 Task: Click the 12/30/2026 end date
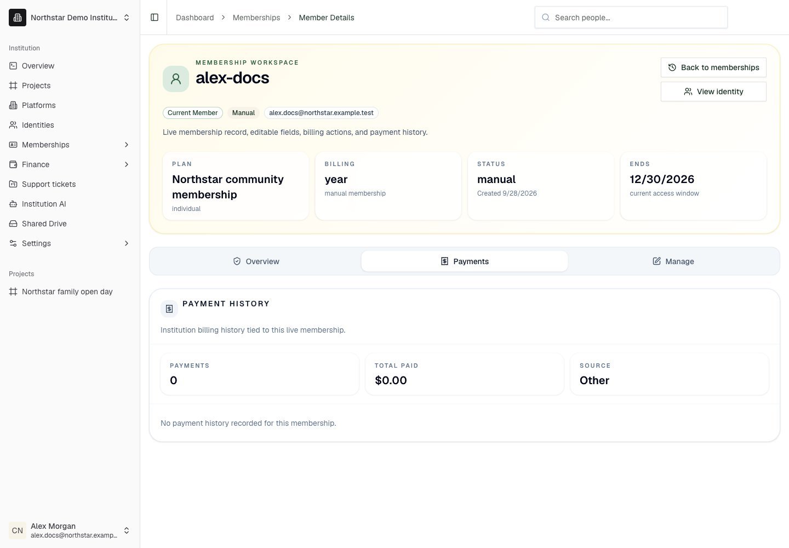coord(662,179)
